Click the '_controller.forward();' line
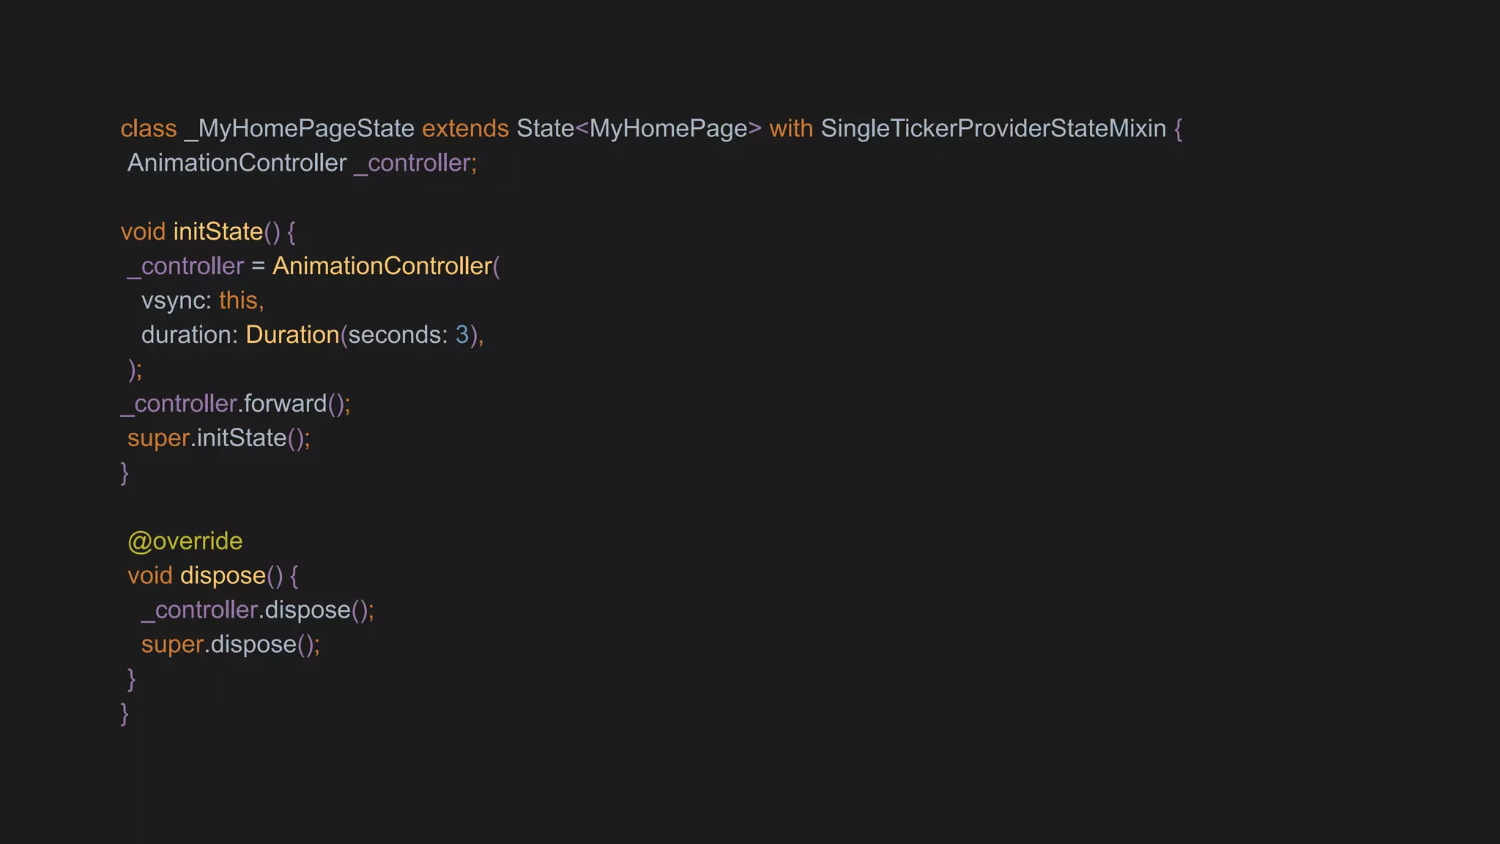1500x844 pixels. 236,404
